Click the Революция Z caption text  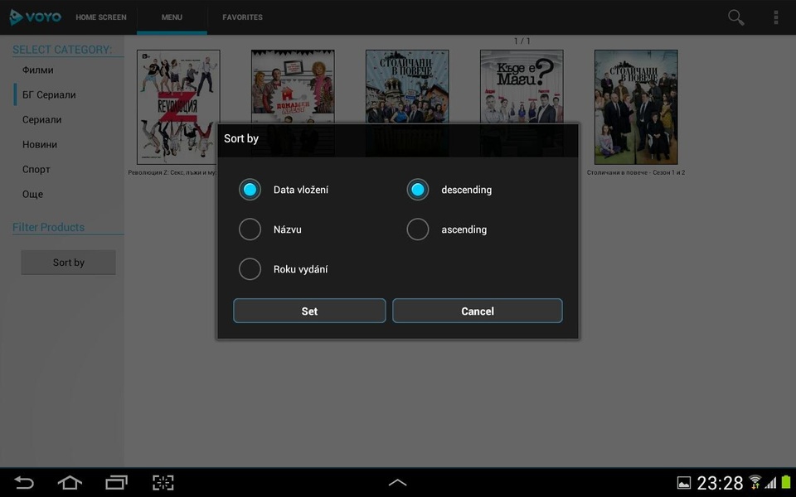[172, 172]
